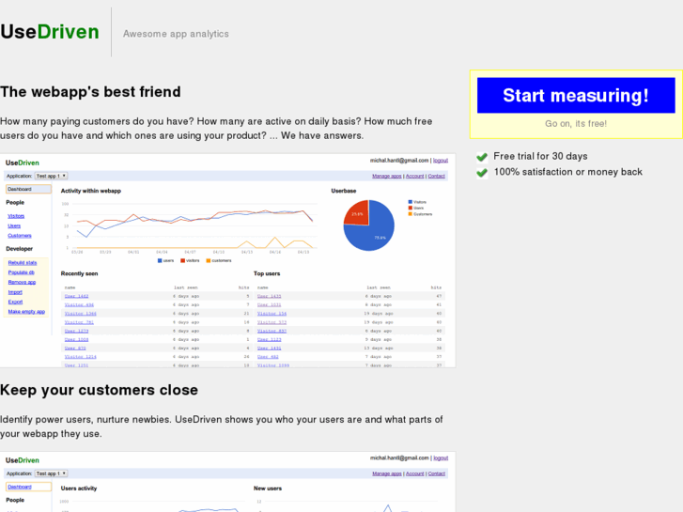Click Manage apps in Keep your customers close screenshot
Viewport: 683px width, 512px height.
387,473
